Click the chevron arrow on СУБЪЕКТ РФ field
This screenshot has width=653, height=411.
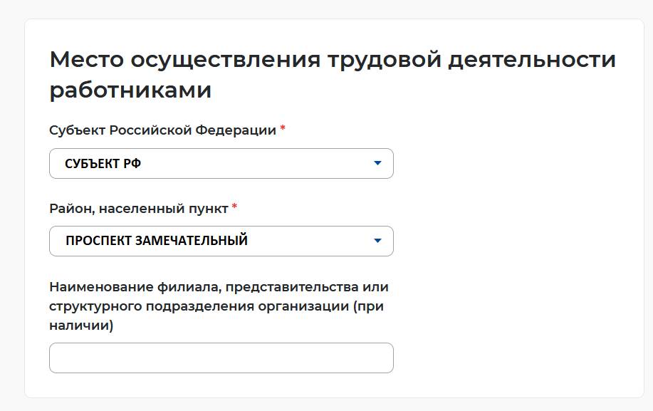[x=378, y=163]
